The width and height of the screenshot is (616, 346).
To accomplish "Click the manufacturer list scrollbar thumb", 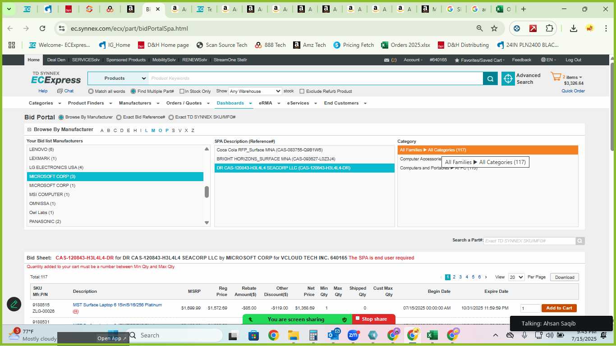I will 207,192.
